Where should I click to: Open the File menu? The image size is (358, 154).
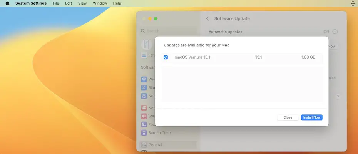click(x=56, y=3)
